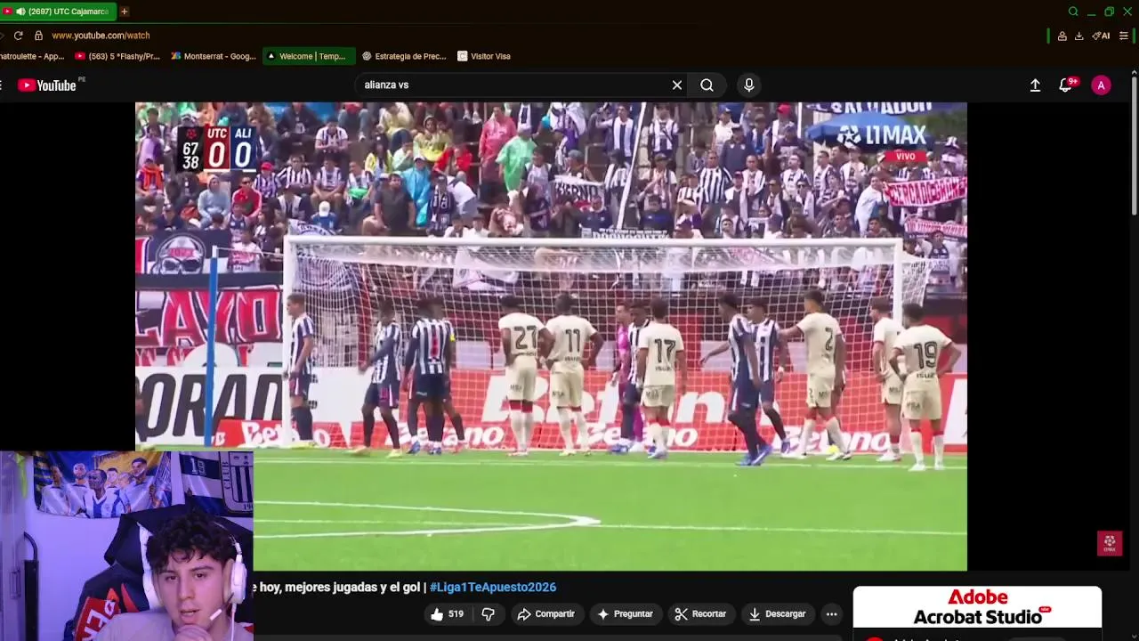Viewport: 1139px width, 641px height.
Task: Like the video with thumbs up
Action: pos(447,614)
